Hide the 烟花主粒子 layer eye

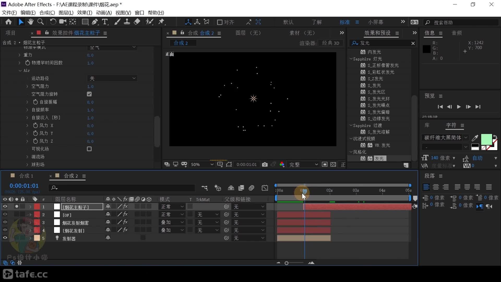point(5,207)
